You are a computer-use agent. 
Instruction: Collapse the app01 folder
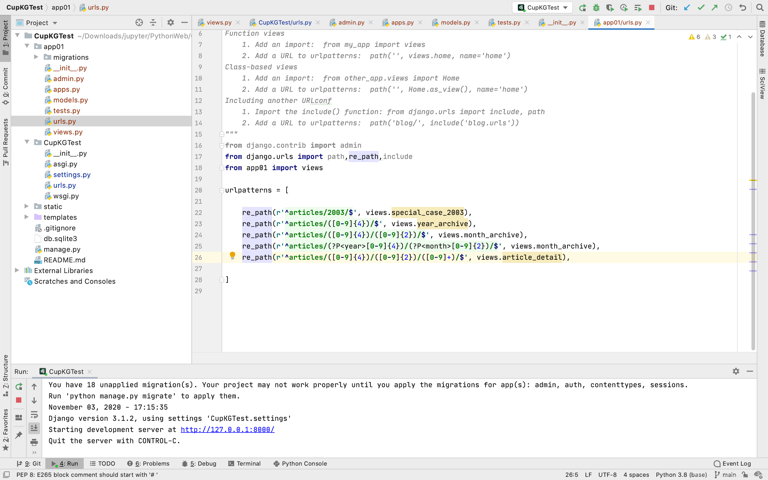(x=27, y=46)
